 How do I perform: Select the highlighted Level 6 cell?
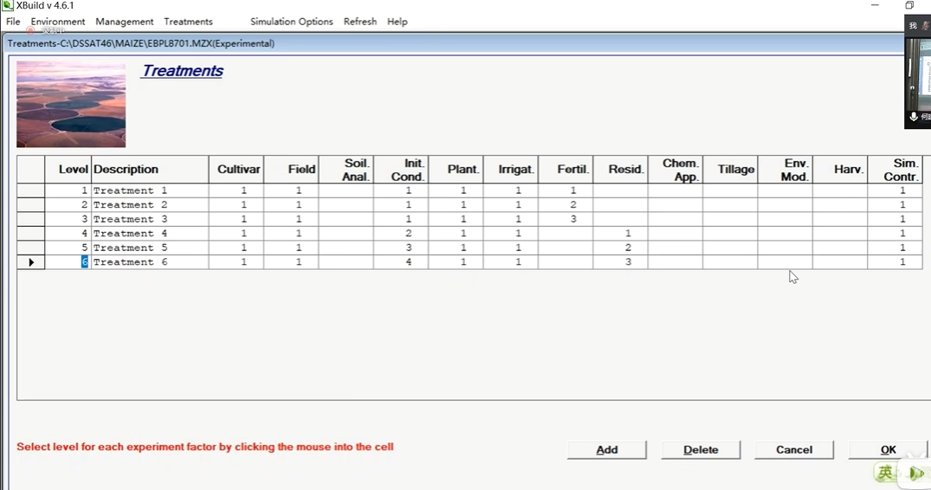(x=68, y=261)
